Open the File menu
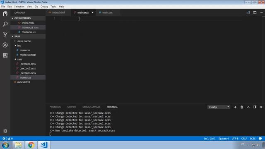Image resolution: width=265 pixels, height=149 pixels. pyautogui.click(x=3, y=7)
